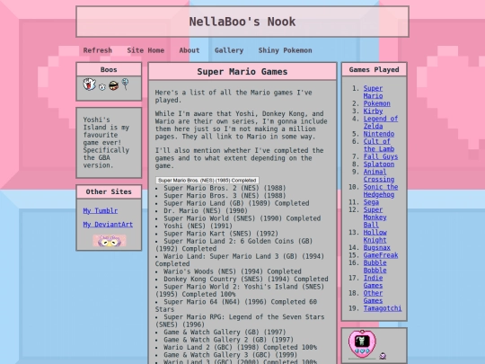Click the Super Mario 64 (N64) entry
485x364 pixels.
pos(236,306)
